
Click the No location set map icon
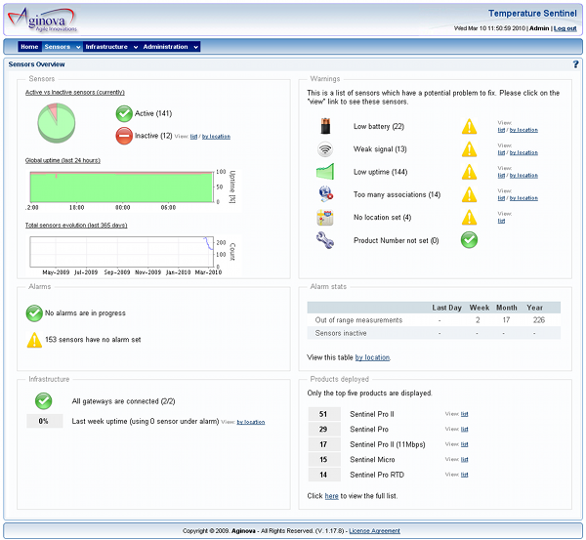[x=325, y=217]
